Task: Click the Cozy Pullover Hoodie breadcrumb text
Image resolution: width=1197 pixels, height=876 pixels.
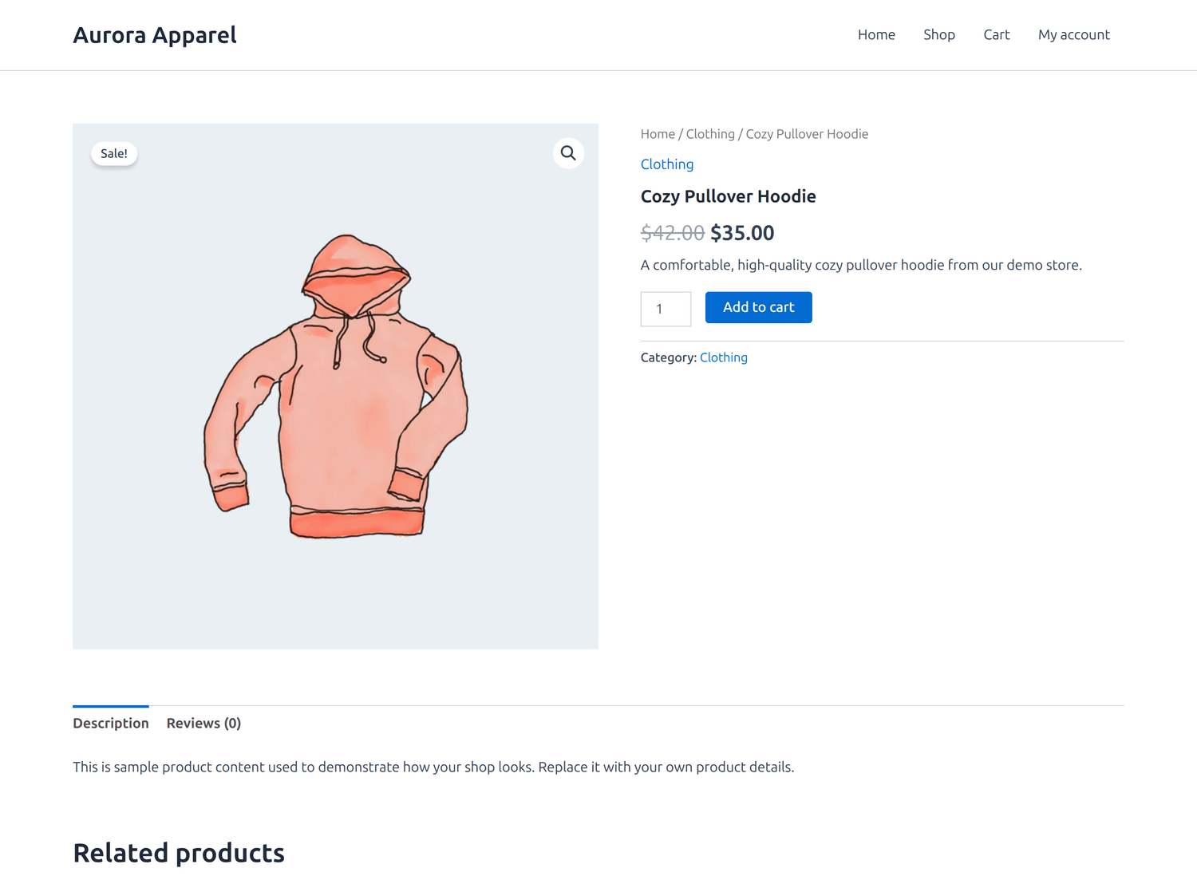Action: point(807,134)
